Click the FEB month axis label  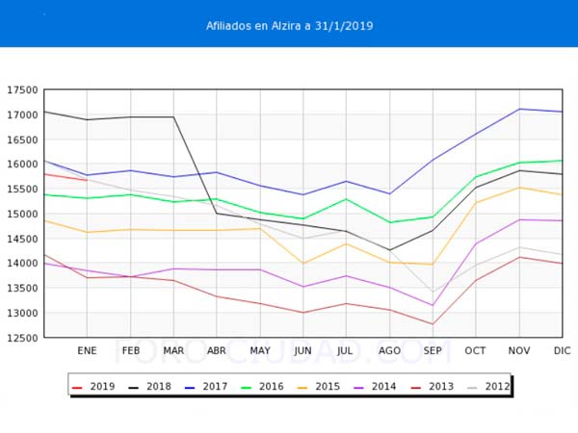[x=131, y=351]
